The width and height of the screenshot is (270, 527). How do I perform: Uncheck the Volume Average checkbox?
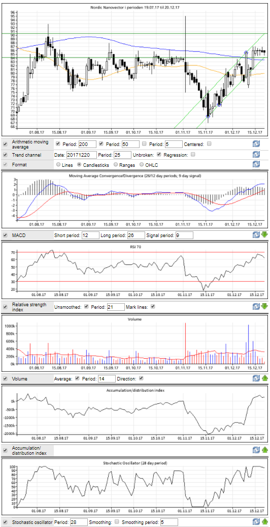[x=77, y=378]
